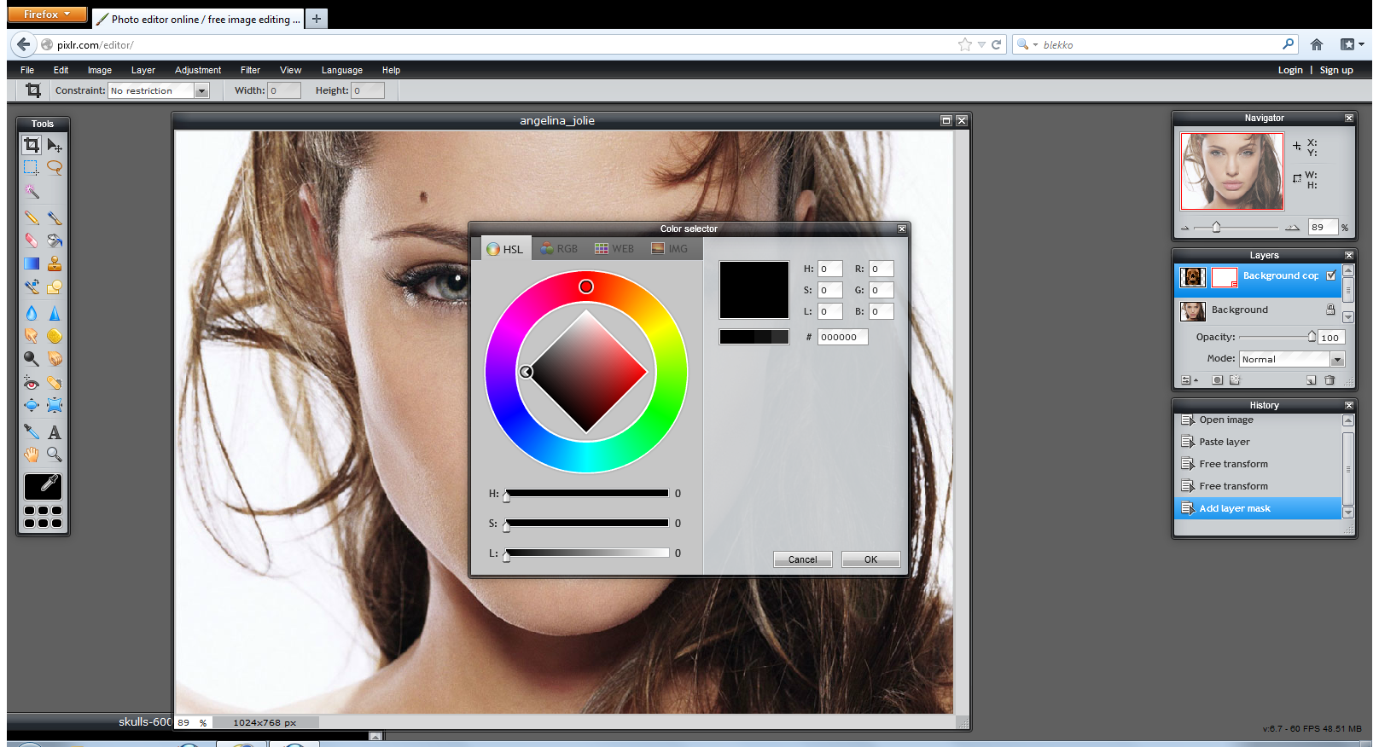
Task: Click the delete layer trash icon
Action: 1330,380
